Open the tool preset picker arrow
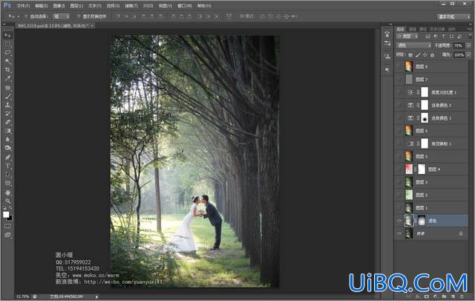Viewport: 475px width, 301px height. coord(18,16)
